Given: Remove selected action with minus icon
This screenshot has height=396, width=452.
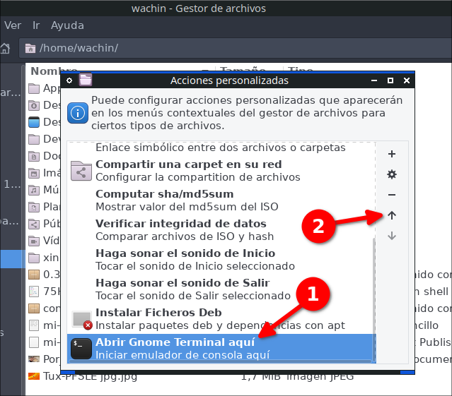Looking at the screenshot, I should pyautogui.click(x=391, y=195).
